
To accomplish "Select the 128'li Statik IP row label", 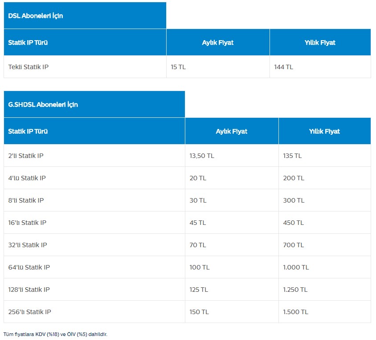I will (29, 290).
